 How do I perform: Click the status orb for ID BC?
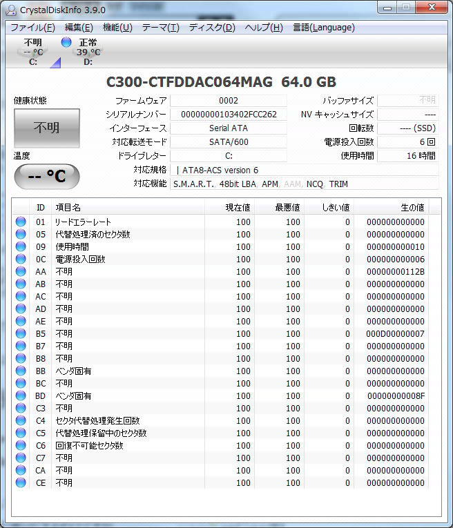(21, 383)
